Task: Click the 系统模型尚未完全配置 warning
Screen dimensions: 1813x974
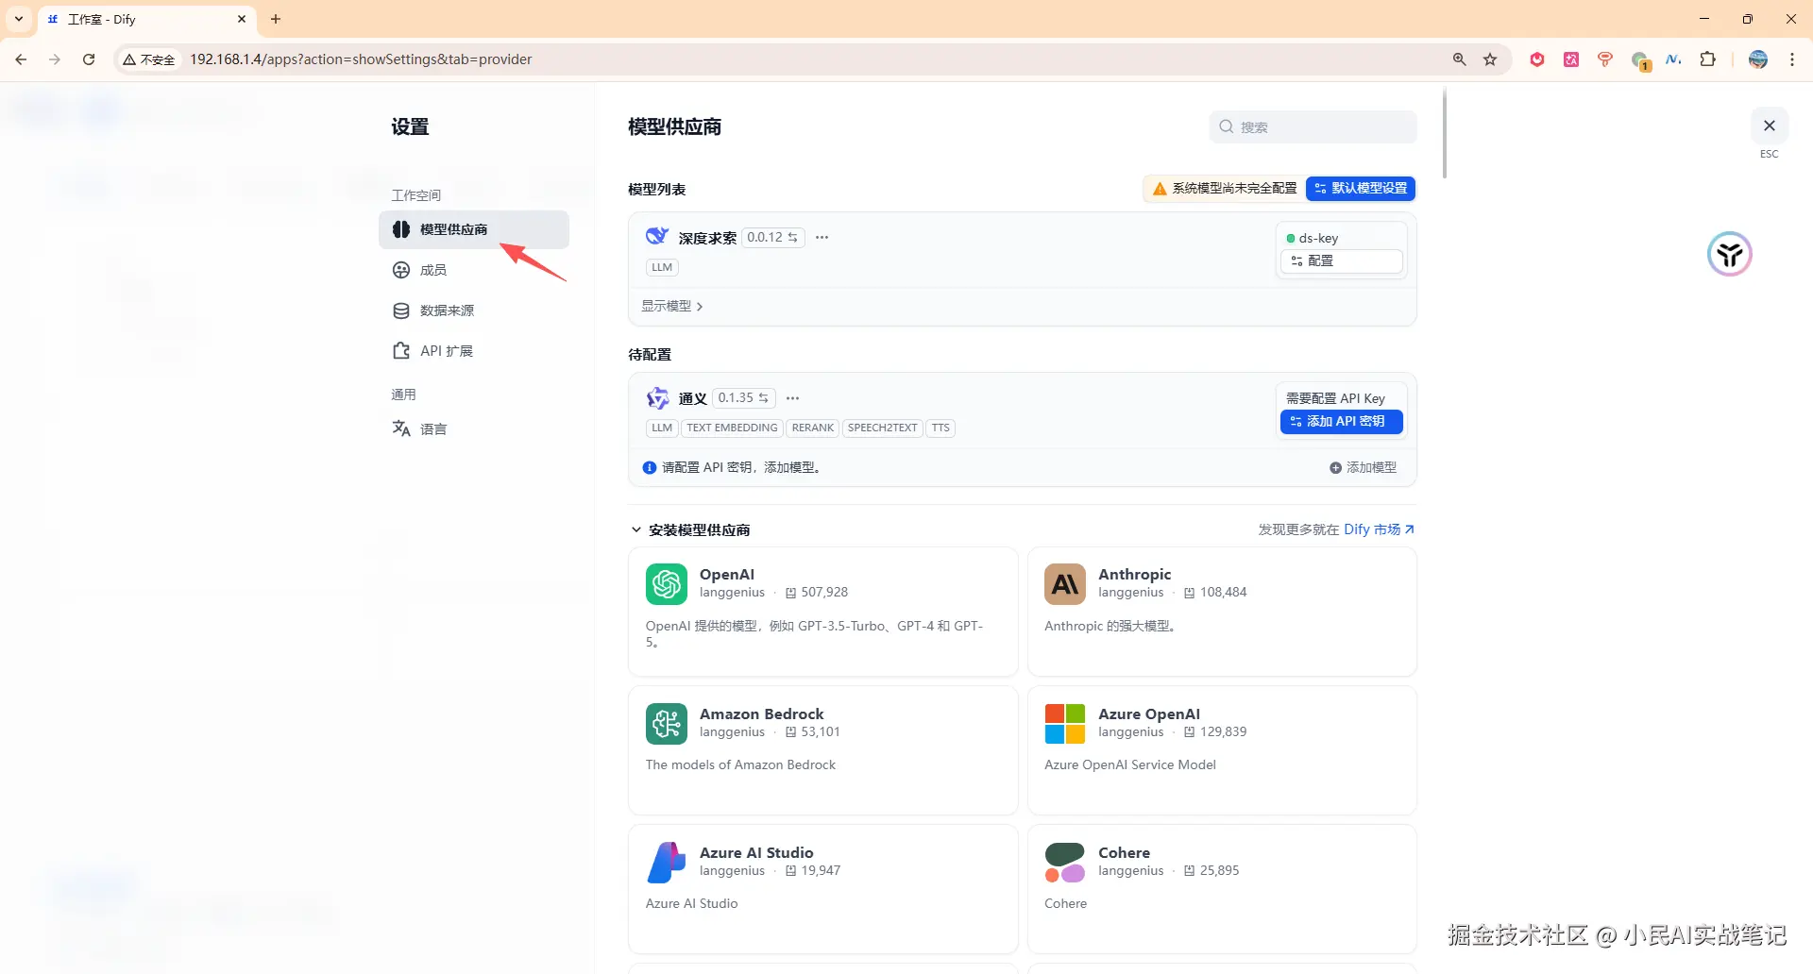Action: [x=1225, y=189]
